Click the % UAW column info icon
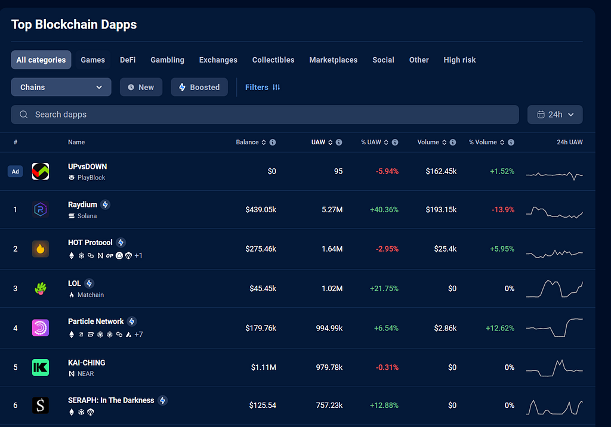Screen dimensions: 611x427 [x=395, y=142]
